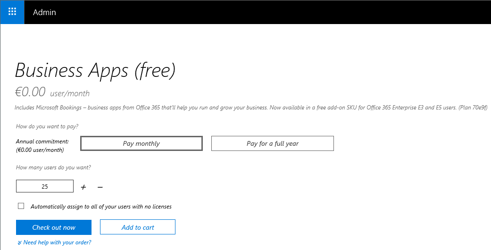Screen dimensions: 491x250
Task: Click the 'How many users do you want?' label
Action: coord(53,167)
